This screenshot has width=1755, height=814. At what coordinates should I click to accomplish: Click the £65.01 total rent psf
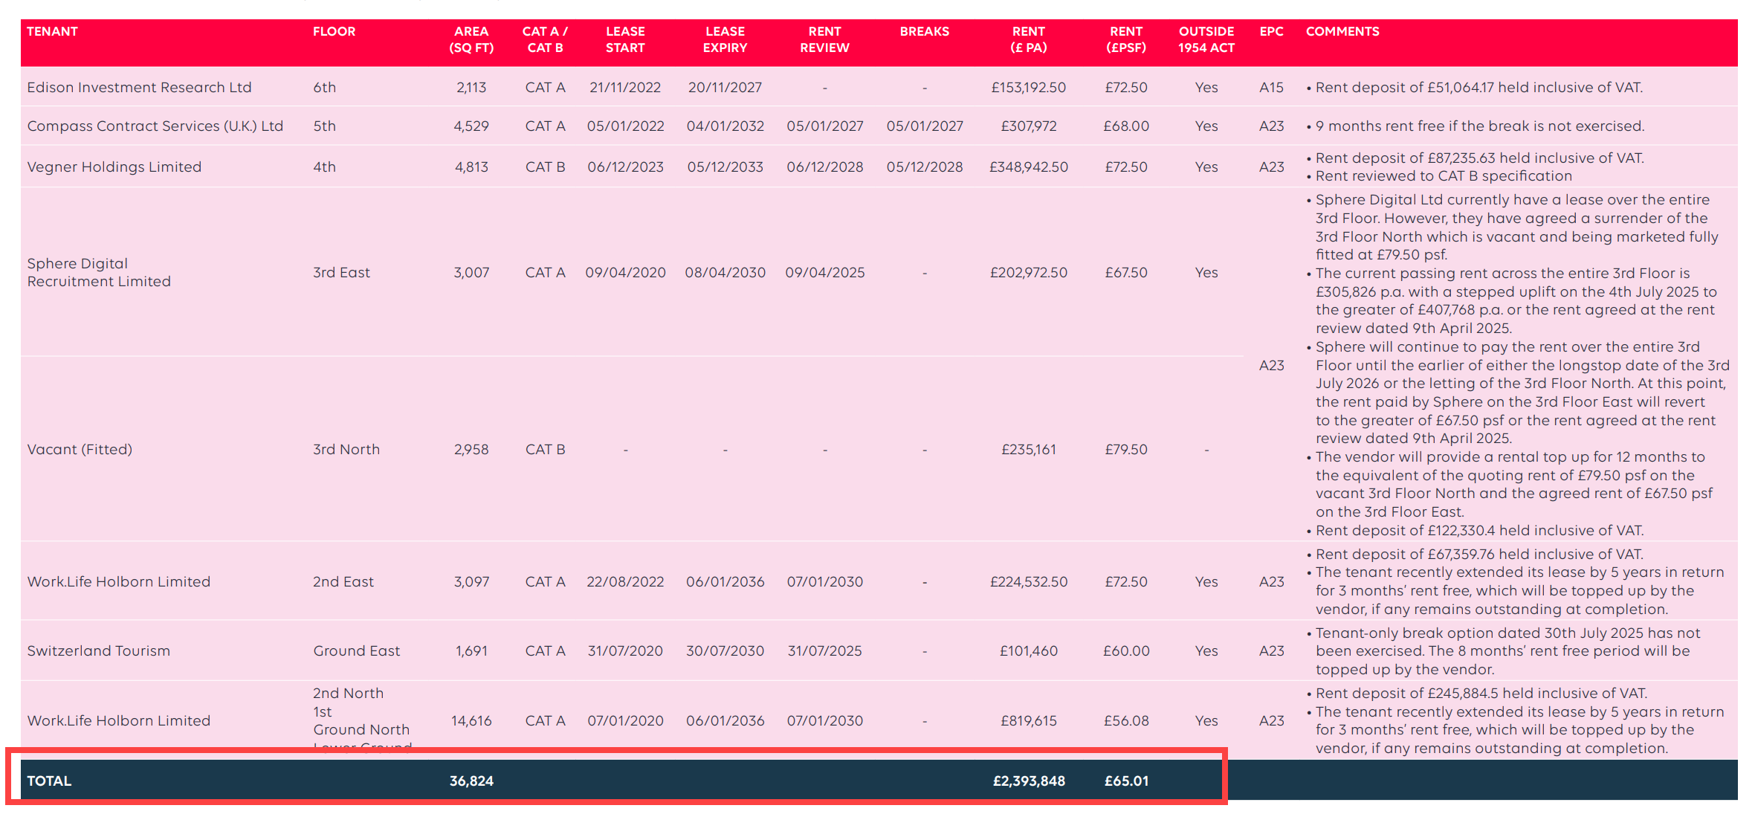coord(1126,781)
